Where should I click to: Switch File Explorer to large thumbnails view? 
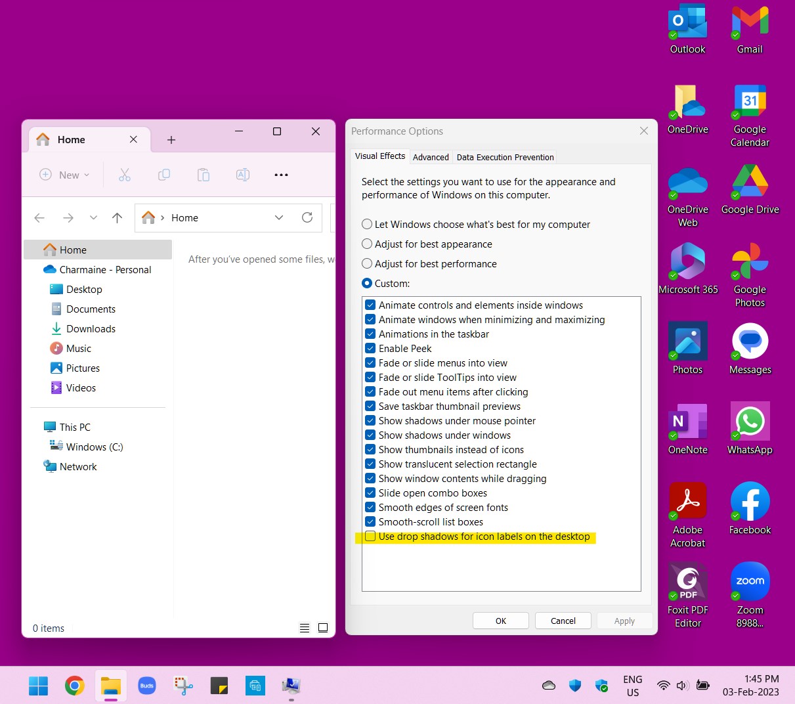click(x=323, y=628)
